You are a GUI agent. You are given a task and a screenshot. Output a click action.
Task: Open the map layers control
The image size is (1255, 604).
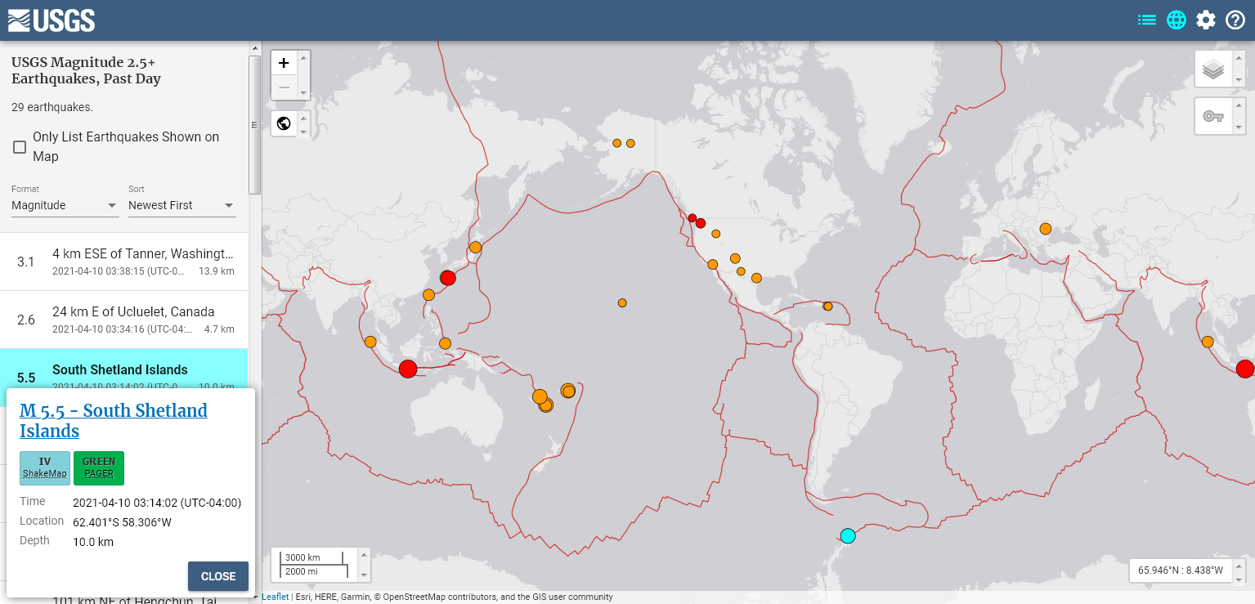point(1213,69)
